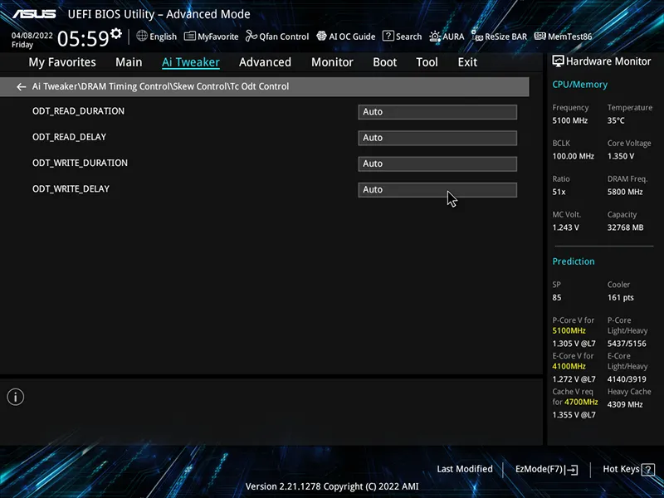Screen dimensions: 664x498
Task: Switch to the My Favorites tab
Action: pos(62,62)
